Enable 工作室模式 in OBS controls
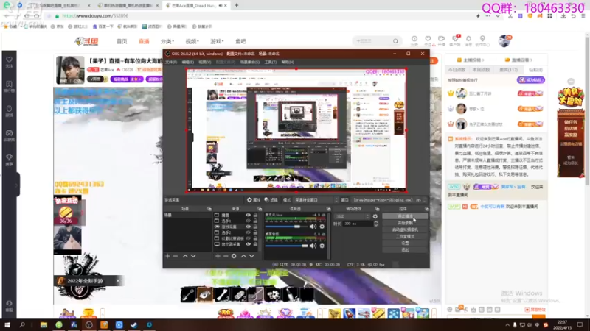 405,236
